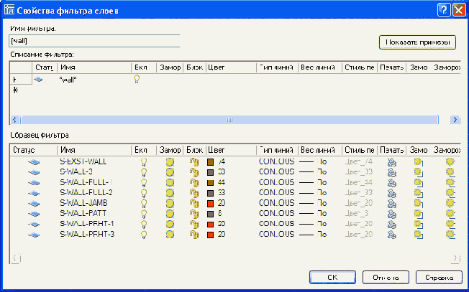
Task: Click the status icon of S-EXST-WALL layer
Action: (33, 163)
